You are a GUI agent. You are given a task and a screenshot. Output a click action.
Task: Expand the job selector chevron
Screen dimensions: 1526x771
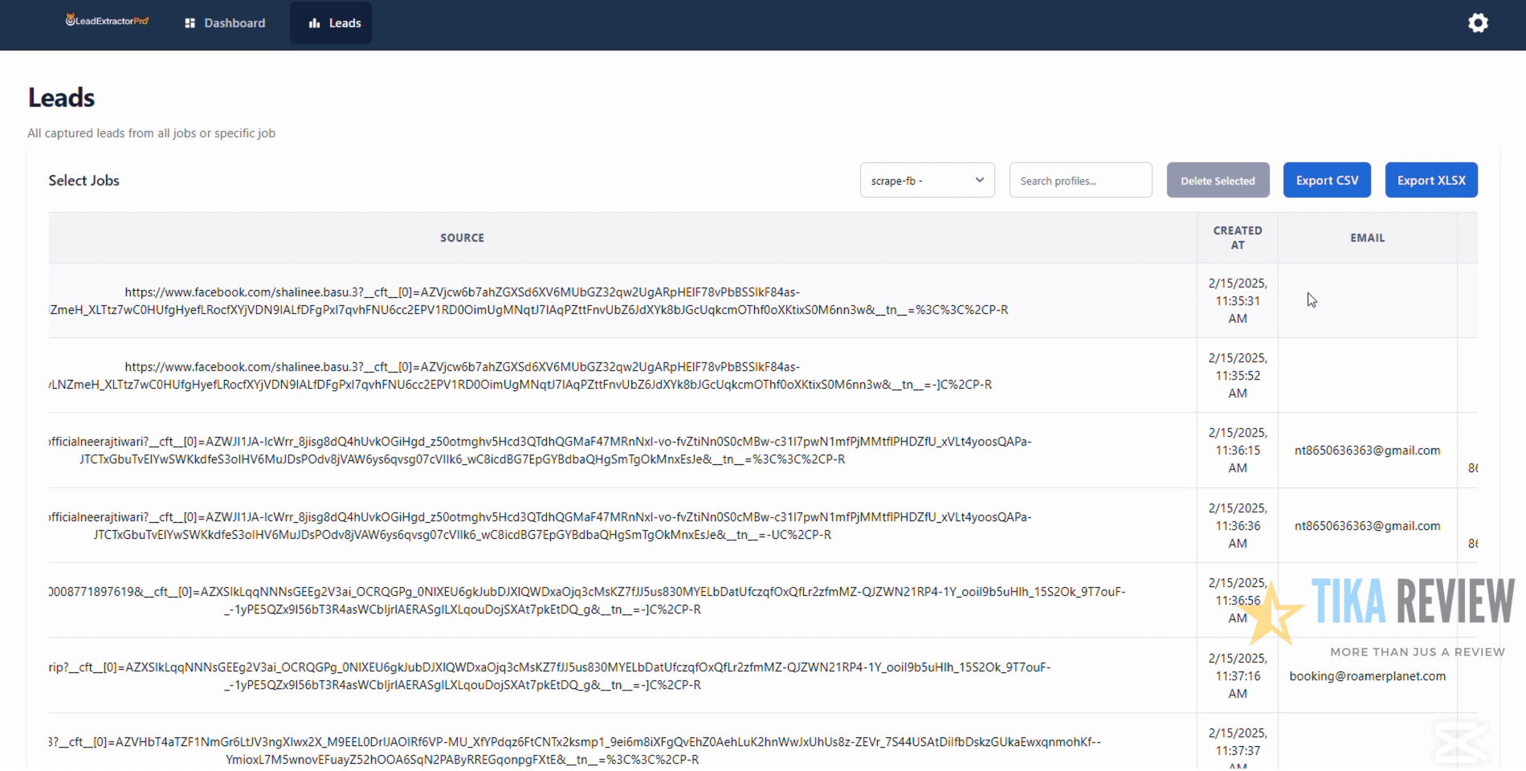(979, 180)
